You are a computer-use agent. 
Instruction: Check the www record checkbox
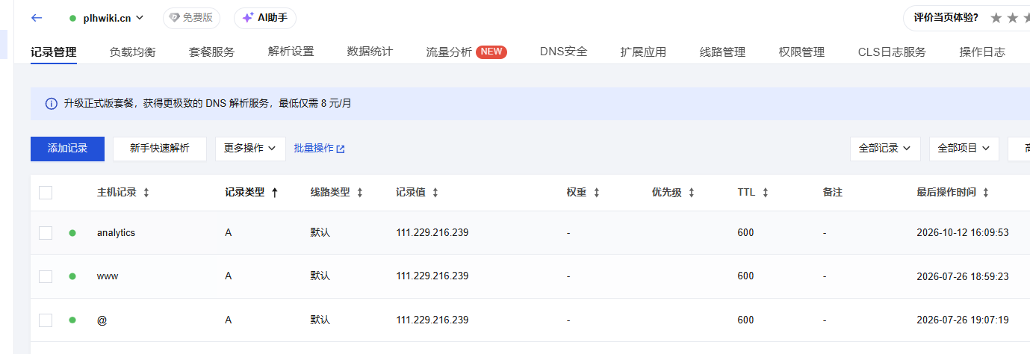pyautogui.click(x=46, y=276)
